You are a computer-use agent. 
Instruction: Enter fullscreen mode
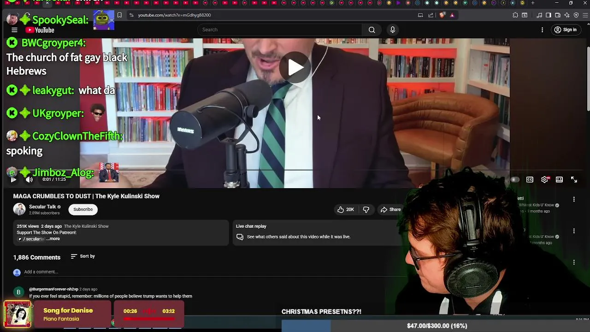click(x=574, y=179)
